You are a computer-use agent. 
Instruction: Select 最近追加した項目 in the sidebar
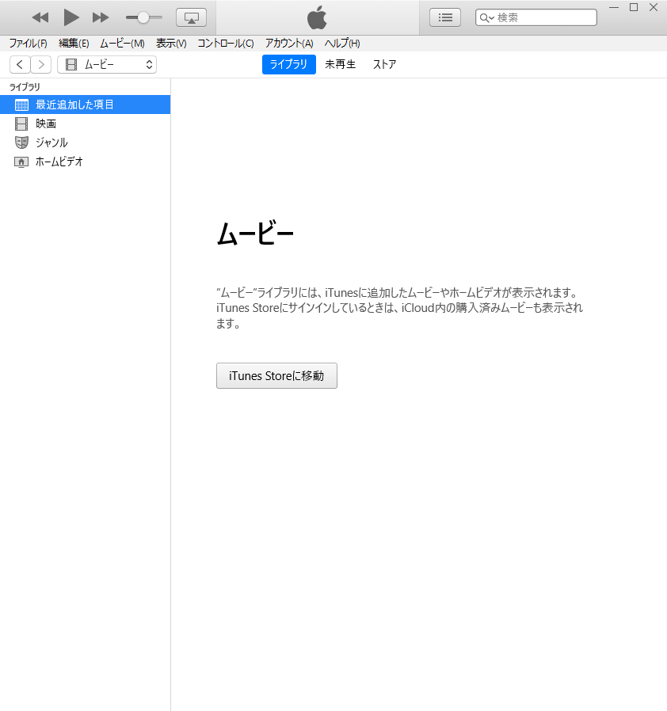click(85, 105)
